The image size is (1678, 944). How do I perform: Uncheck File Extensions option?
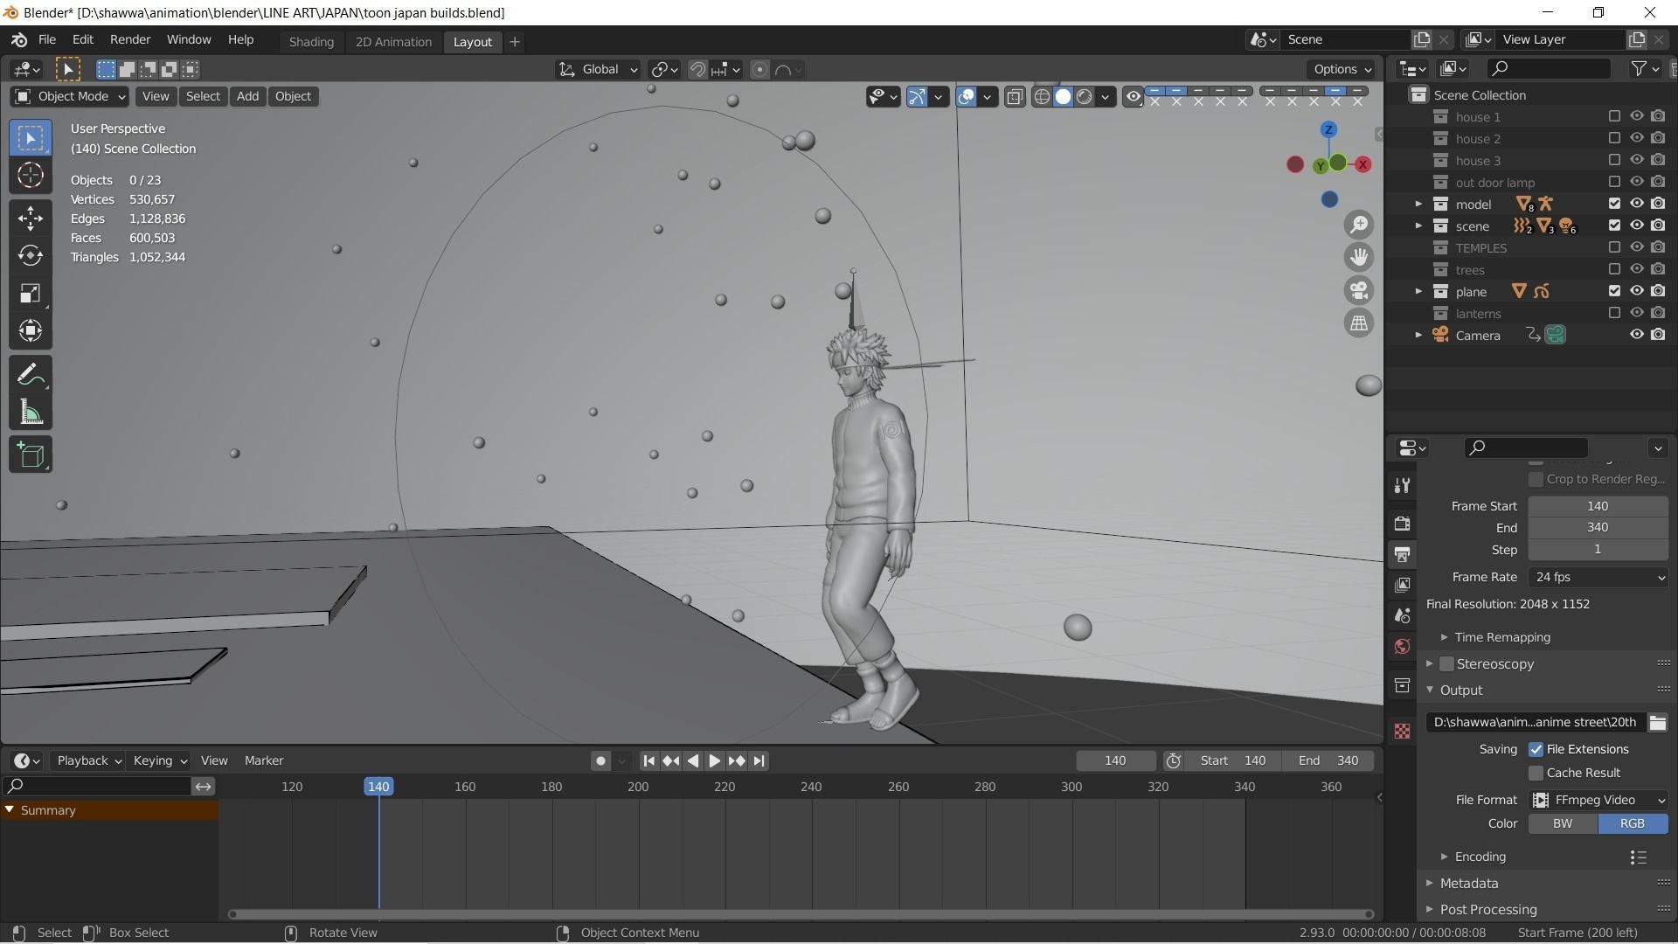pos(1536,749)
